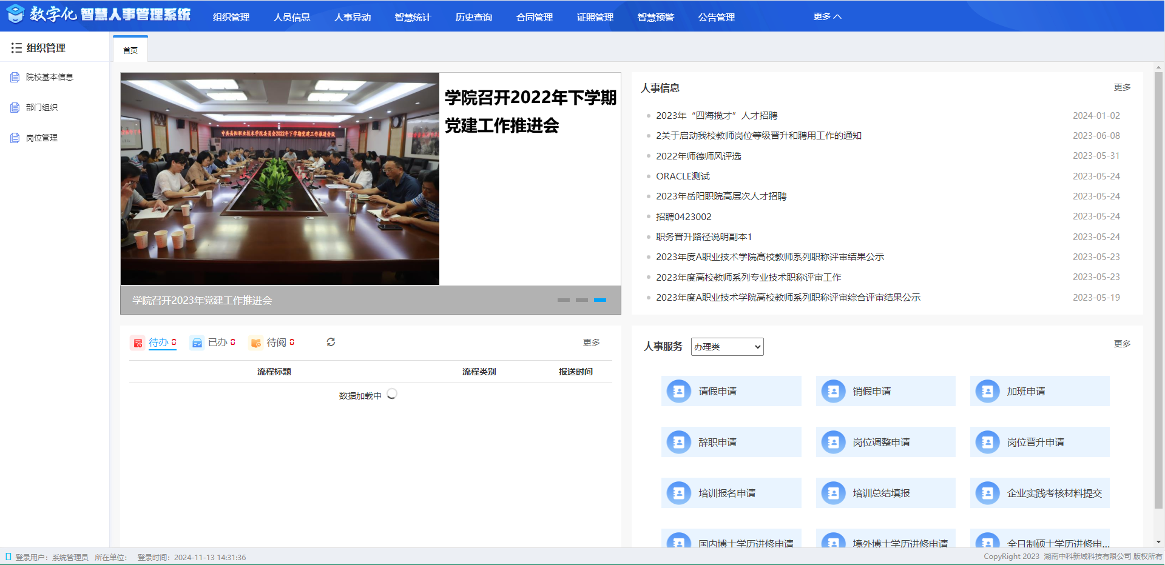Viewport: 1165px width, 565px height.
Task: Expand the 更多 menu in top navigation
Action: click(827, 16)
